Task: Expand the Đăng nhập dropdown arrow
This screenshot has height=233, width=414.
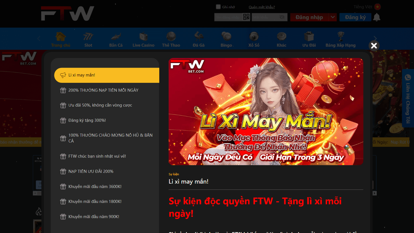Action: coord(333,17)
